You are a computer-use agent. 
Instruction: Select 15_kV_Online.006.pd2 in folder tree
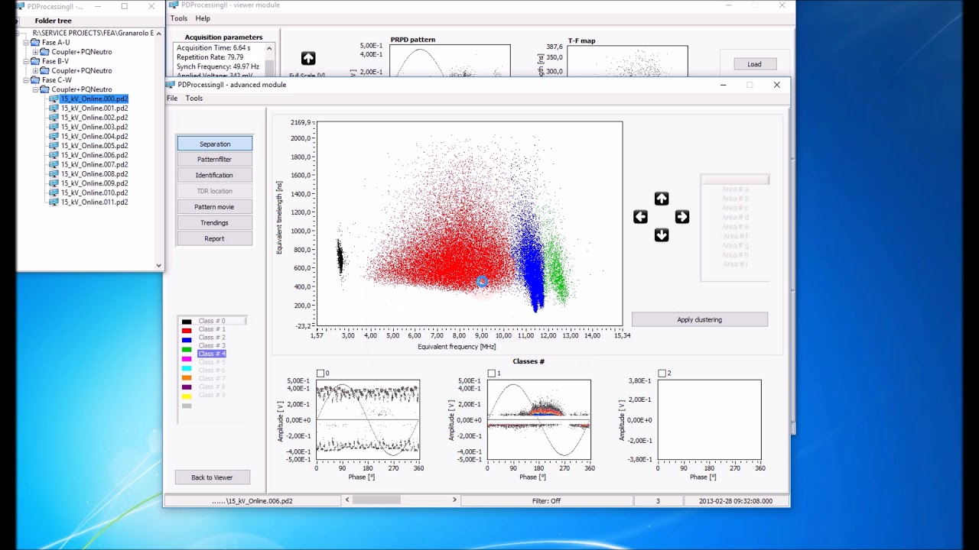click(94, 155)
